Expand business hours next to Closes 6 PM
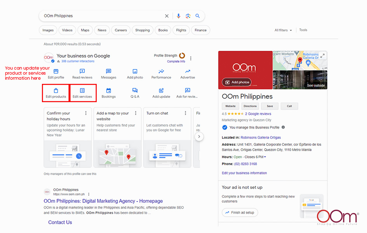This screenshot has height=233, width=367. click(265, 157)
